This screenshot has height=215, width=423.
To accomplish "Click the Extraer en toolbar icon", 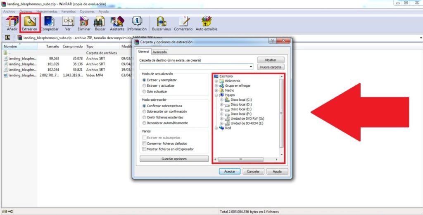I will point(30,23).
